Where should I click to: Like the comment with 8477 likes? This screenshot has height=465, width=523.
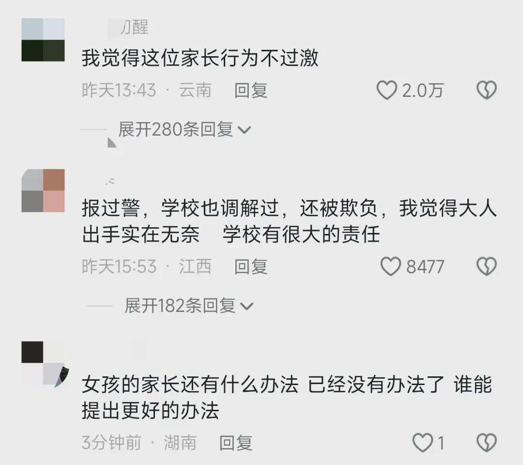[x=391, y=266]
